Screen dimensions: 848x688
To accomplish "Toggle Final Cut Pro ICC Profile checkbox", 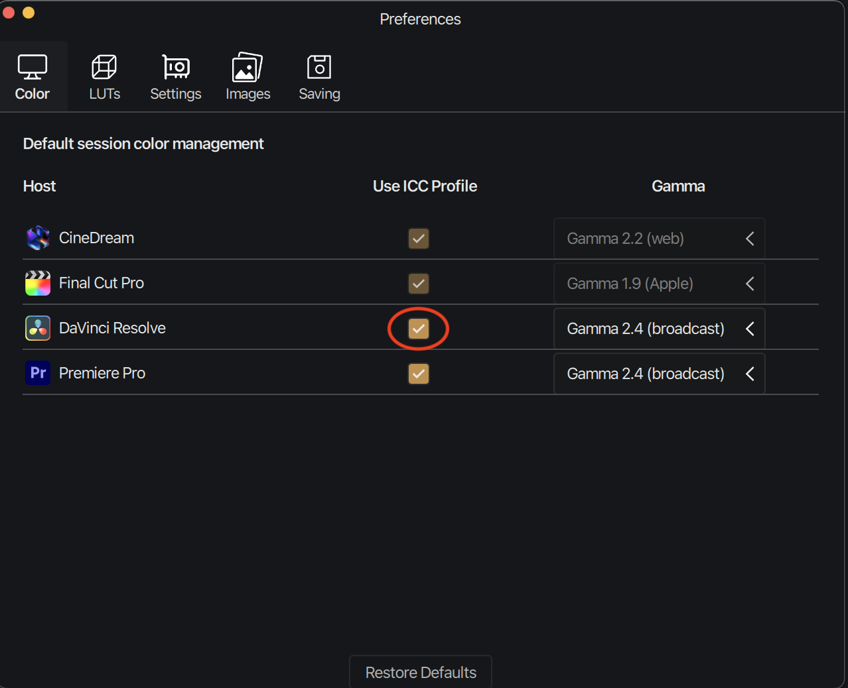I will coord(419,284).
